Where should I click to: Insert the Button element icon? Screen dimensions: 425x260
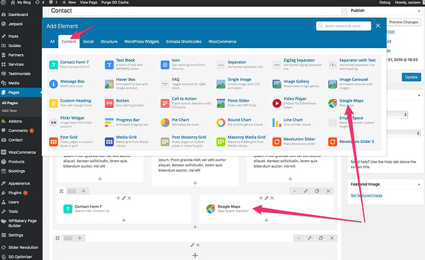(109, 103)
